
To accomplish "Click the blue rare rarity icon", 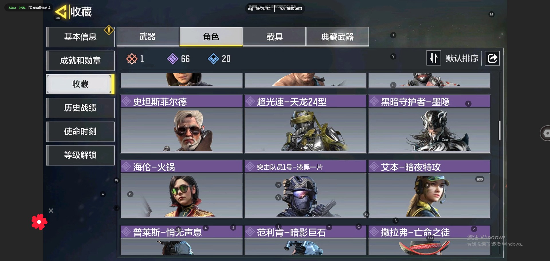I will tap(213, 59).
